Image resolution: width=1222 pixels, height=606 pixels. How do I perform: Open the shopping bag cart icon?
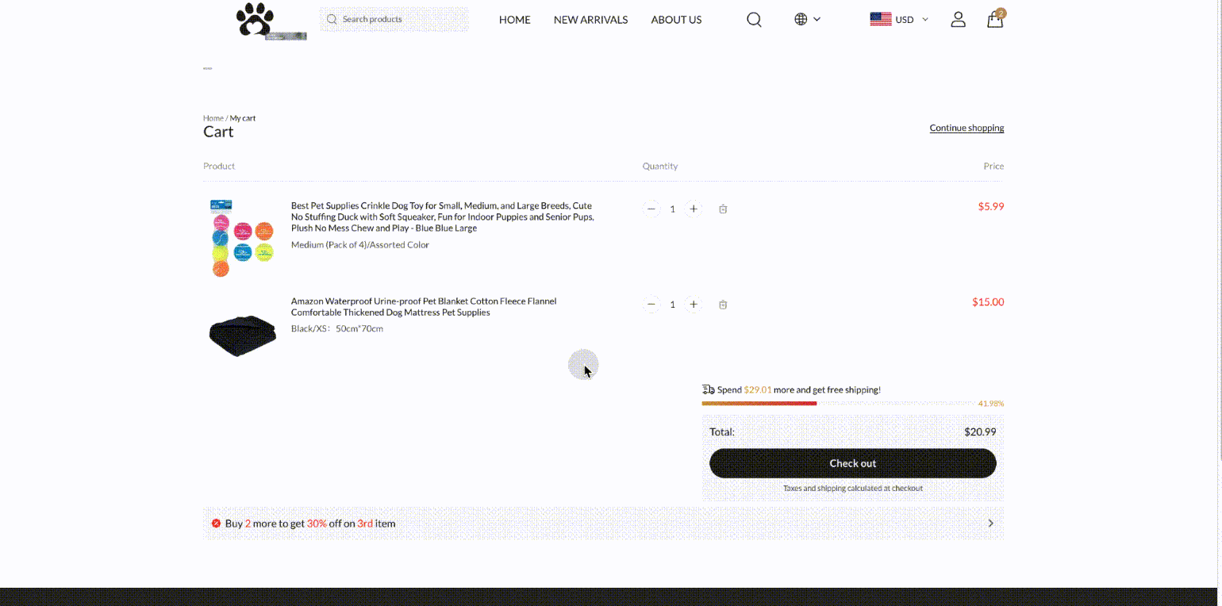click(x=995, y=20)
